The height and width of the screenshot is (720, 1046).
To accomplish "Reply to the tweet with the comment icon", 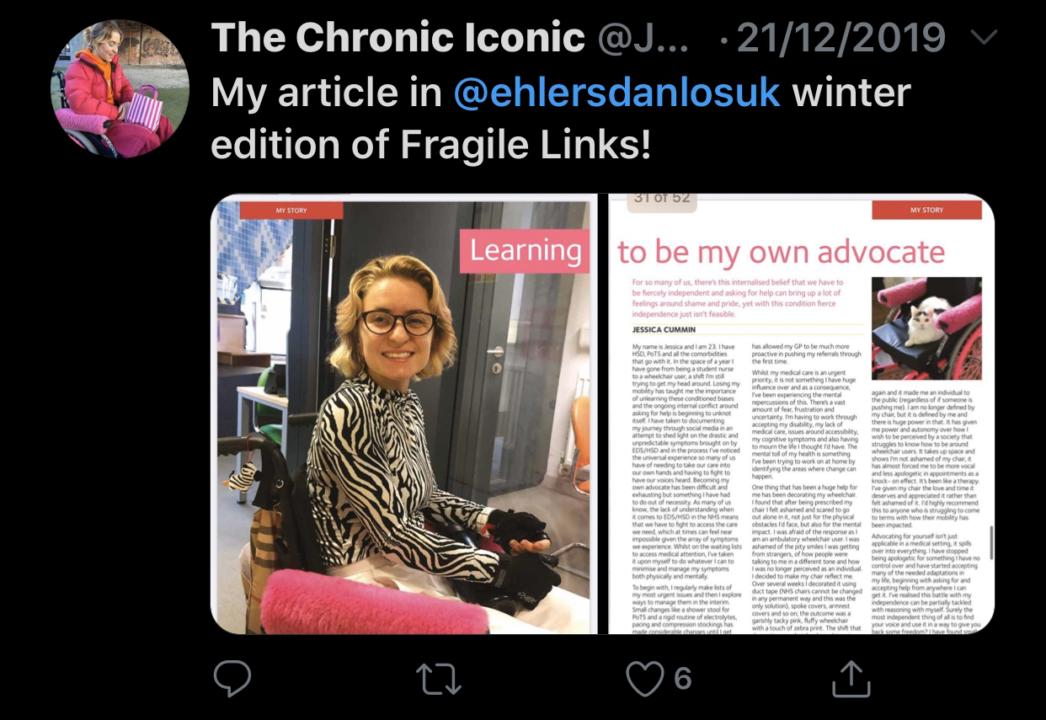I will coord(232,678).
